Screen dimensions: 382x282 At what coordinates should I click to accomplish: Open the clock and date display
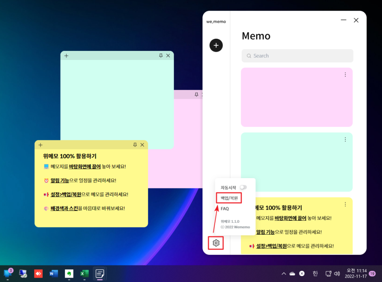pyautogui.click(x=356, y=273)
